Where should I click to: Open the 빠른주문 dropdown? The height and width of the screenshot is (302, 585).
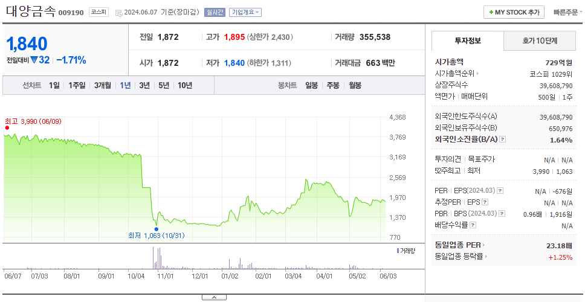click(568, 12)
